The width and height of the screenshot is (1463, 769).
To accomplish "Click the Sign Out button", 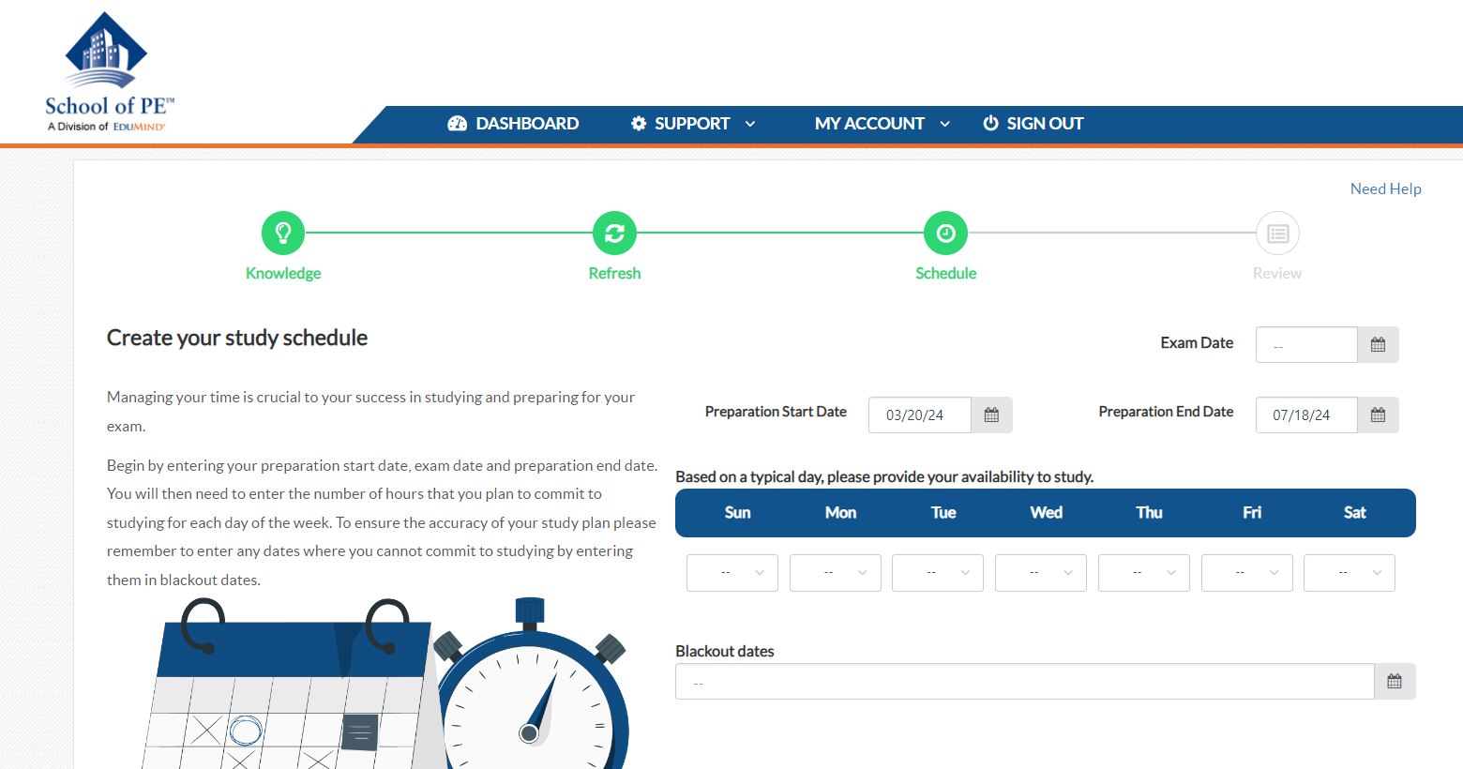I will [x=1033, y=124].
